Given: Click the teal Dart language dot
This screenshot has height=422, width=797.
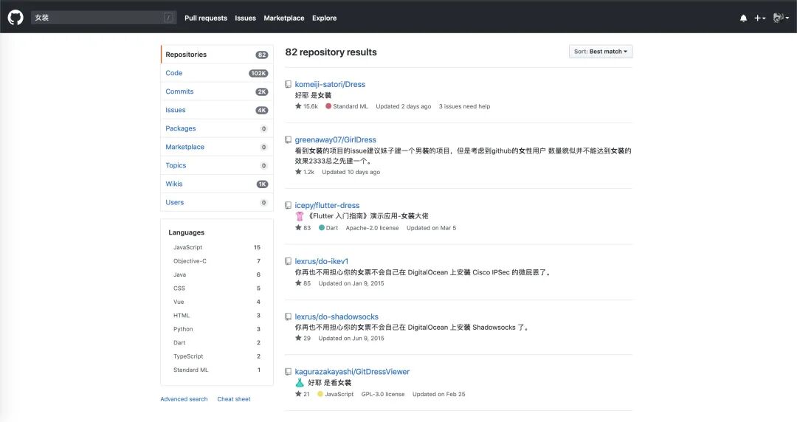Looking at the screenshot, I should pyautogui.click(x=322, y=228).
